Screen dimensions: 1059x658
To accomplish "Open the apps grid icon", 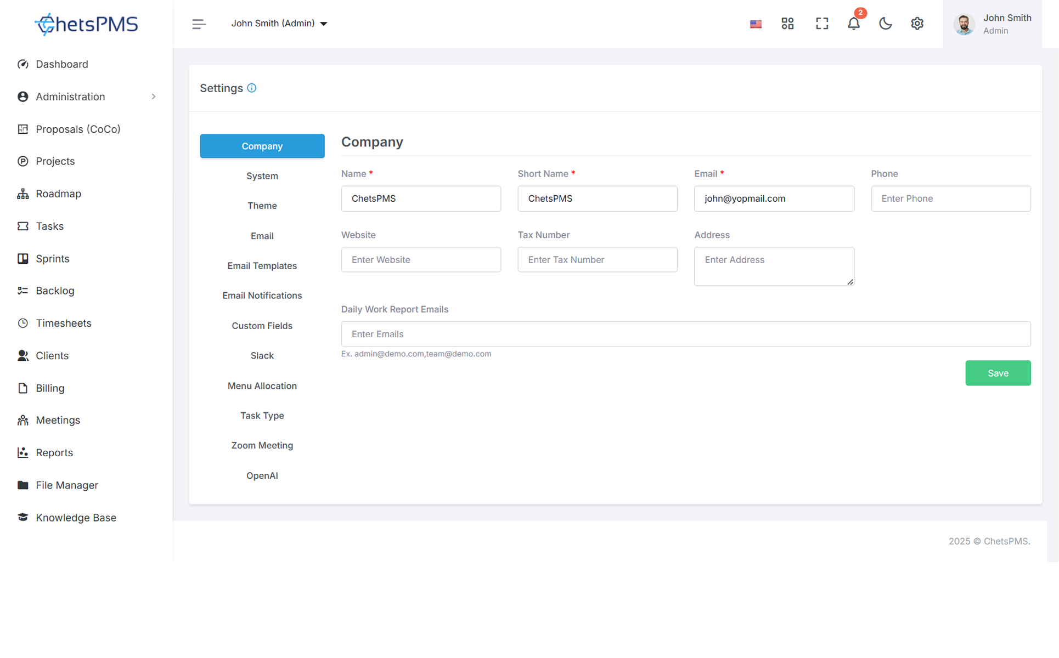I will pos(787,24).
